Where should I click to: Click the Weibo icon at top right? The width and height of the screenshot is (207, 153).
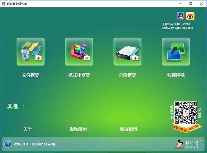click(x=190, y=16)
